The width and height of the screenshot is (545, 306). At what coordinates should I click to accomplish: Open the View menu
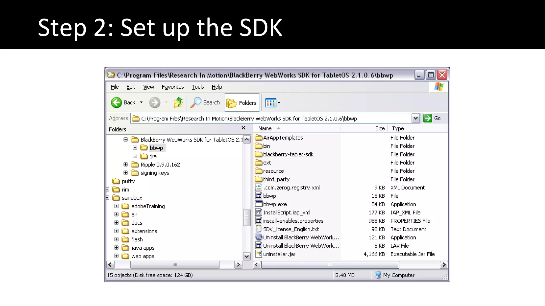tap(148, 87)
